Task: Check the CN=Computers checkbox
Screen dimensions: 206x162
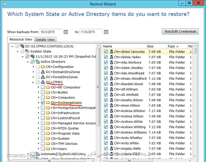Action: click(x=43, y=98)
